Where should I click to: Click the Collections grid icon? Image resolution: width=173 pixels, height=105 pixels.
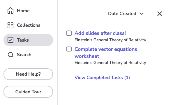click(x=10, y=25)
